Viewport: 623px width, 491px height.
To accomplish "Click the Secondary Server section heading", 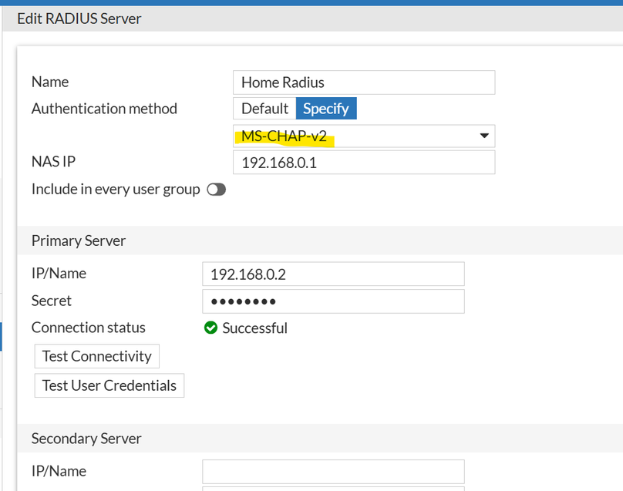I will (x=86, y=439).
